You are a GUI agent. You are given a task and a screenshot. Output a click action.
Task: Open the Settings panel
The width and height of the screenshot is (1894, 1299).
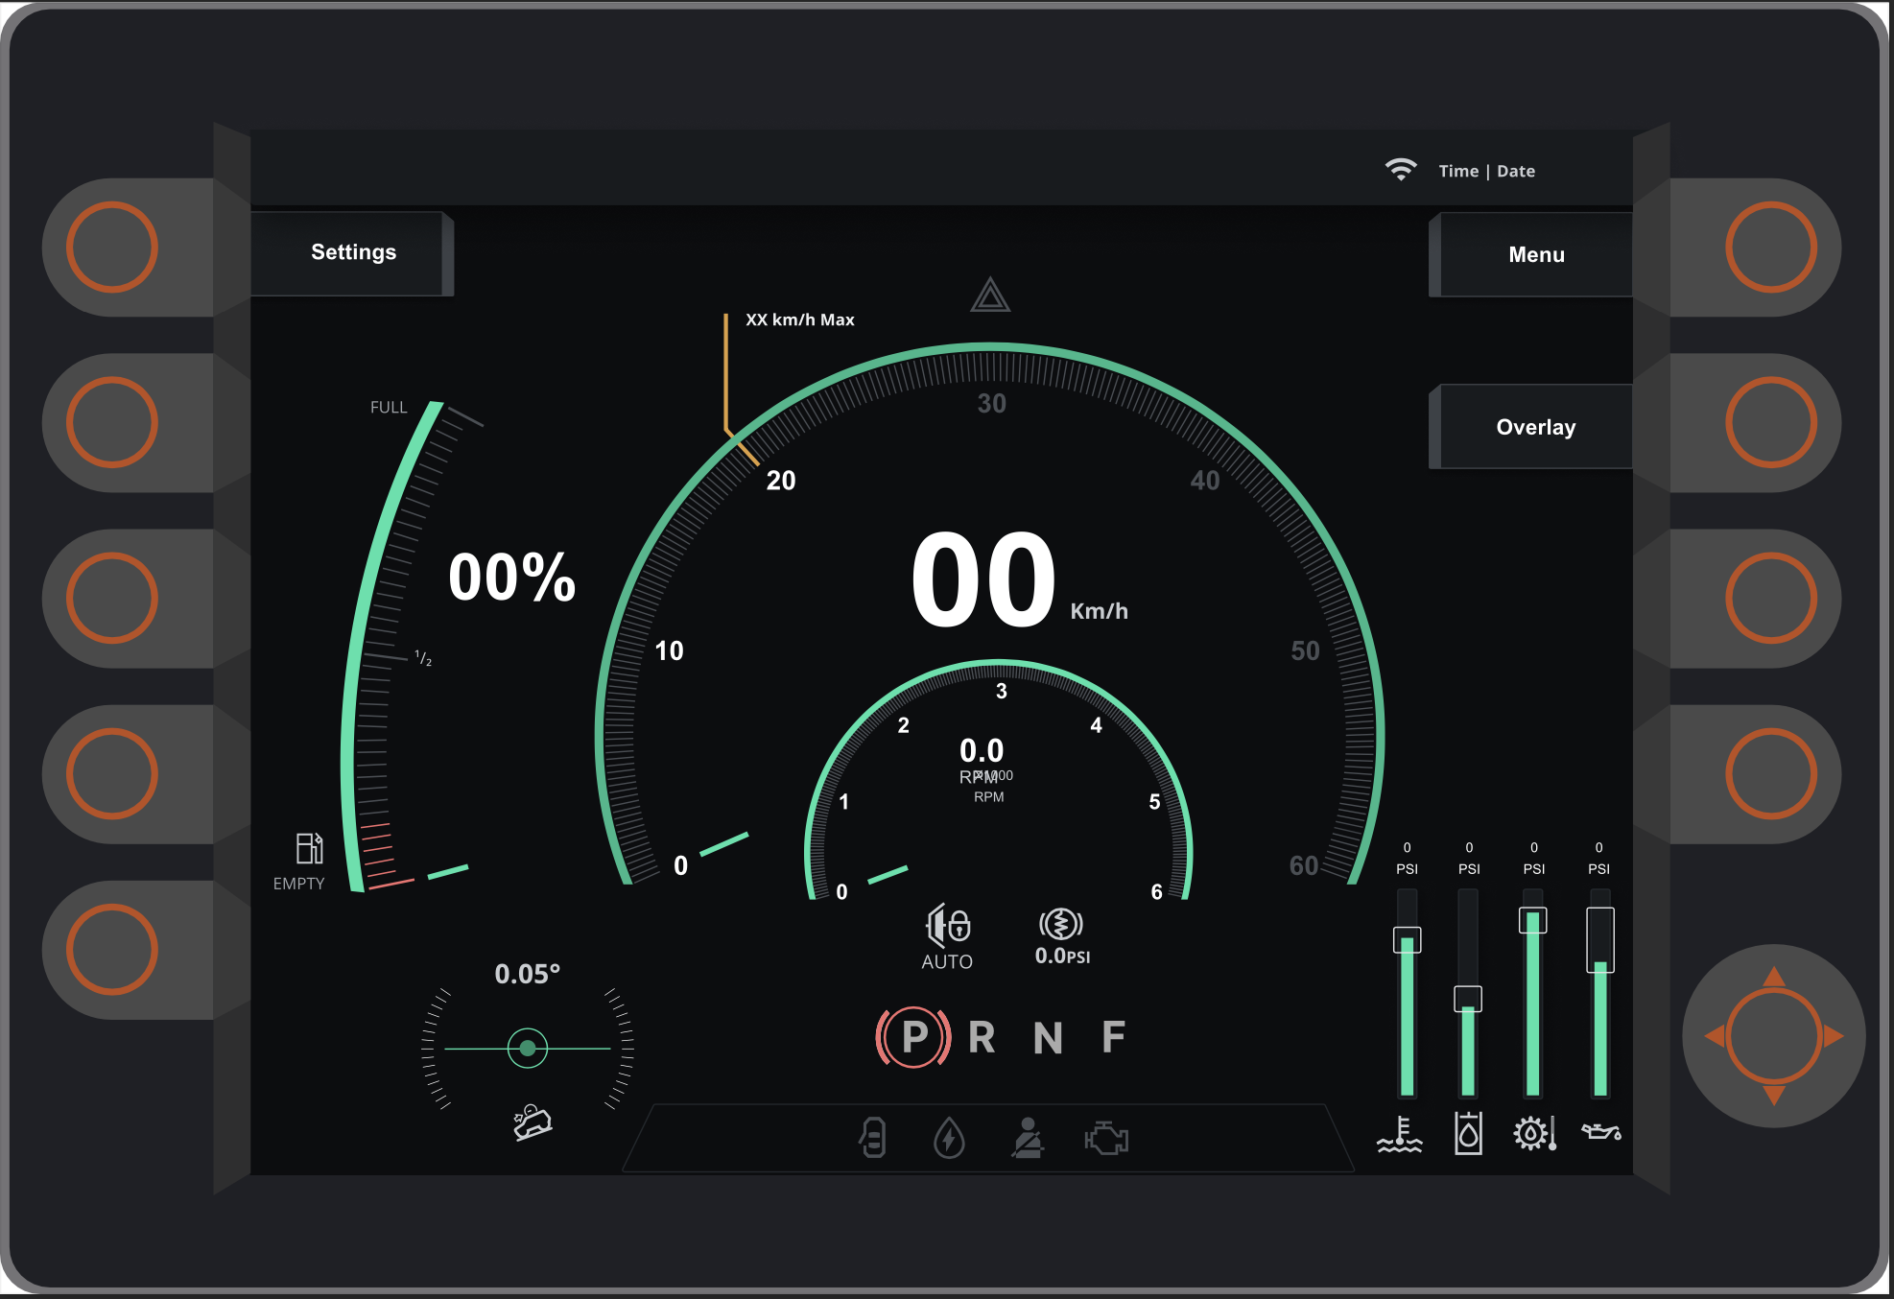(x=352, y=252)
